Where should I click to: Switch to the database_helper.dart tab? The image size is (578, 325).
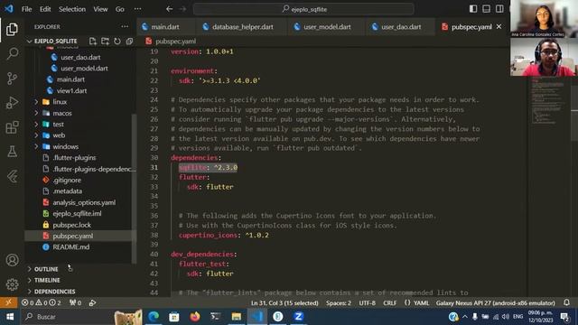(242, 26)
